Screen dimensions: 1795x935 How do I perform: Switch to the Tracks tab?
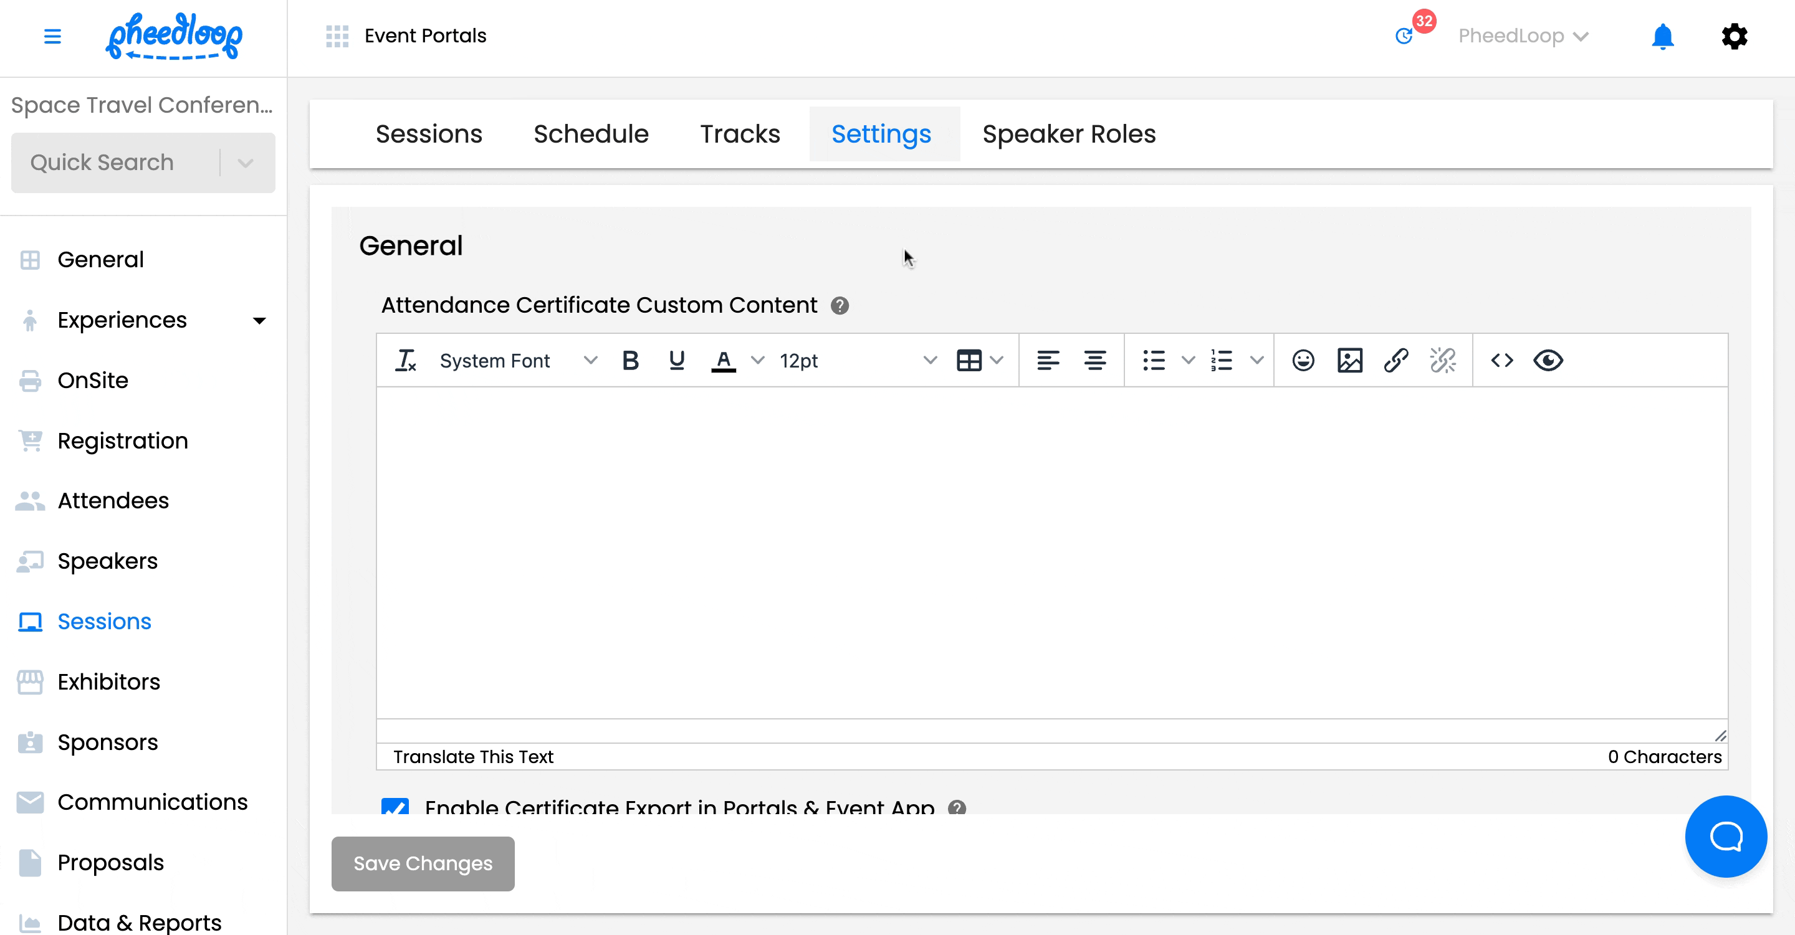[x=739, y=134]
